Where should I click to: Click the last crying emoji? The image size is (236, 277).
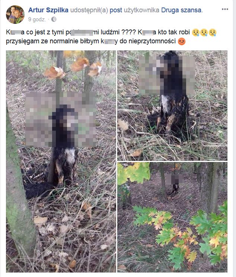tap(213, 32)
